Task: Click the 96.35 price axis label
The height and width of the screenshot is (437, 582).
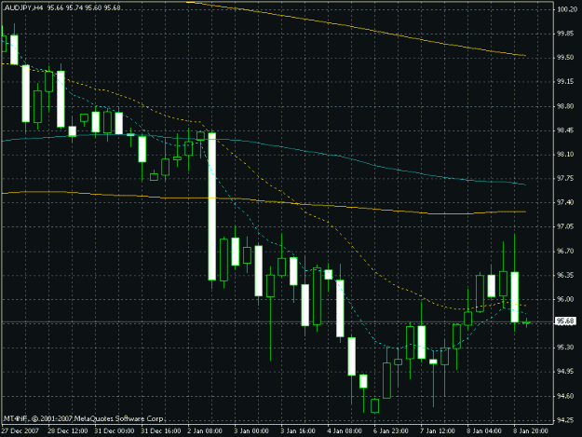Action: click(x=564, y=275)
